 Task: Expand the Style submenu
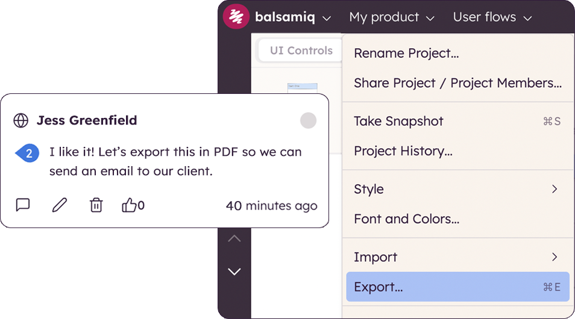tap(456, 189)
